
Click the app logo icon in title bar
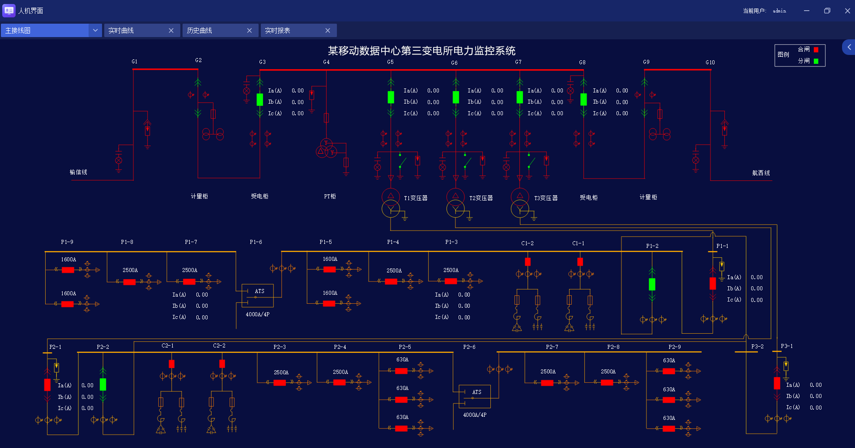coord(9,10)
